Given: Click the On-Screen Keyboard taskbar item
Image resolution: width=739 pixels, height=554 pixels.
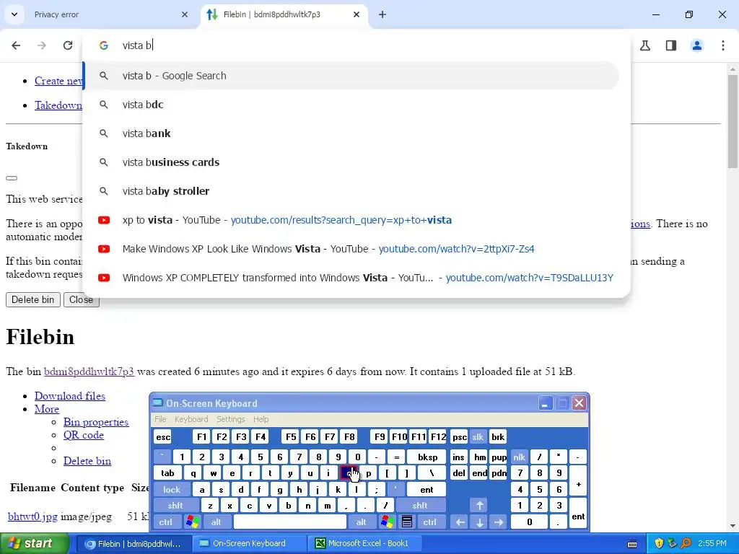Looking at the screenshot, I should point(249,544).
